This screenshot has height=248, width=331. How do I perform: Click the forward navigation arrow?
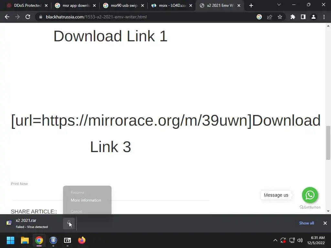(17, 17)
